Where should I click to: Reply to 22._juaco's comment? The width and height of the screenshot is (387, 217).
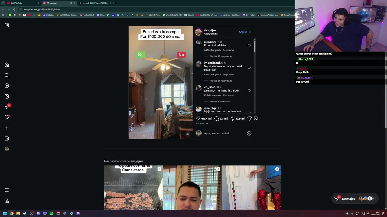[229, 95]
